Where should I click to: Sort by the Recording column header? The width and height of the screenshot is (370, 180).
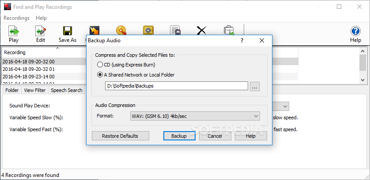coord(15,52)
